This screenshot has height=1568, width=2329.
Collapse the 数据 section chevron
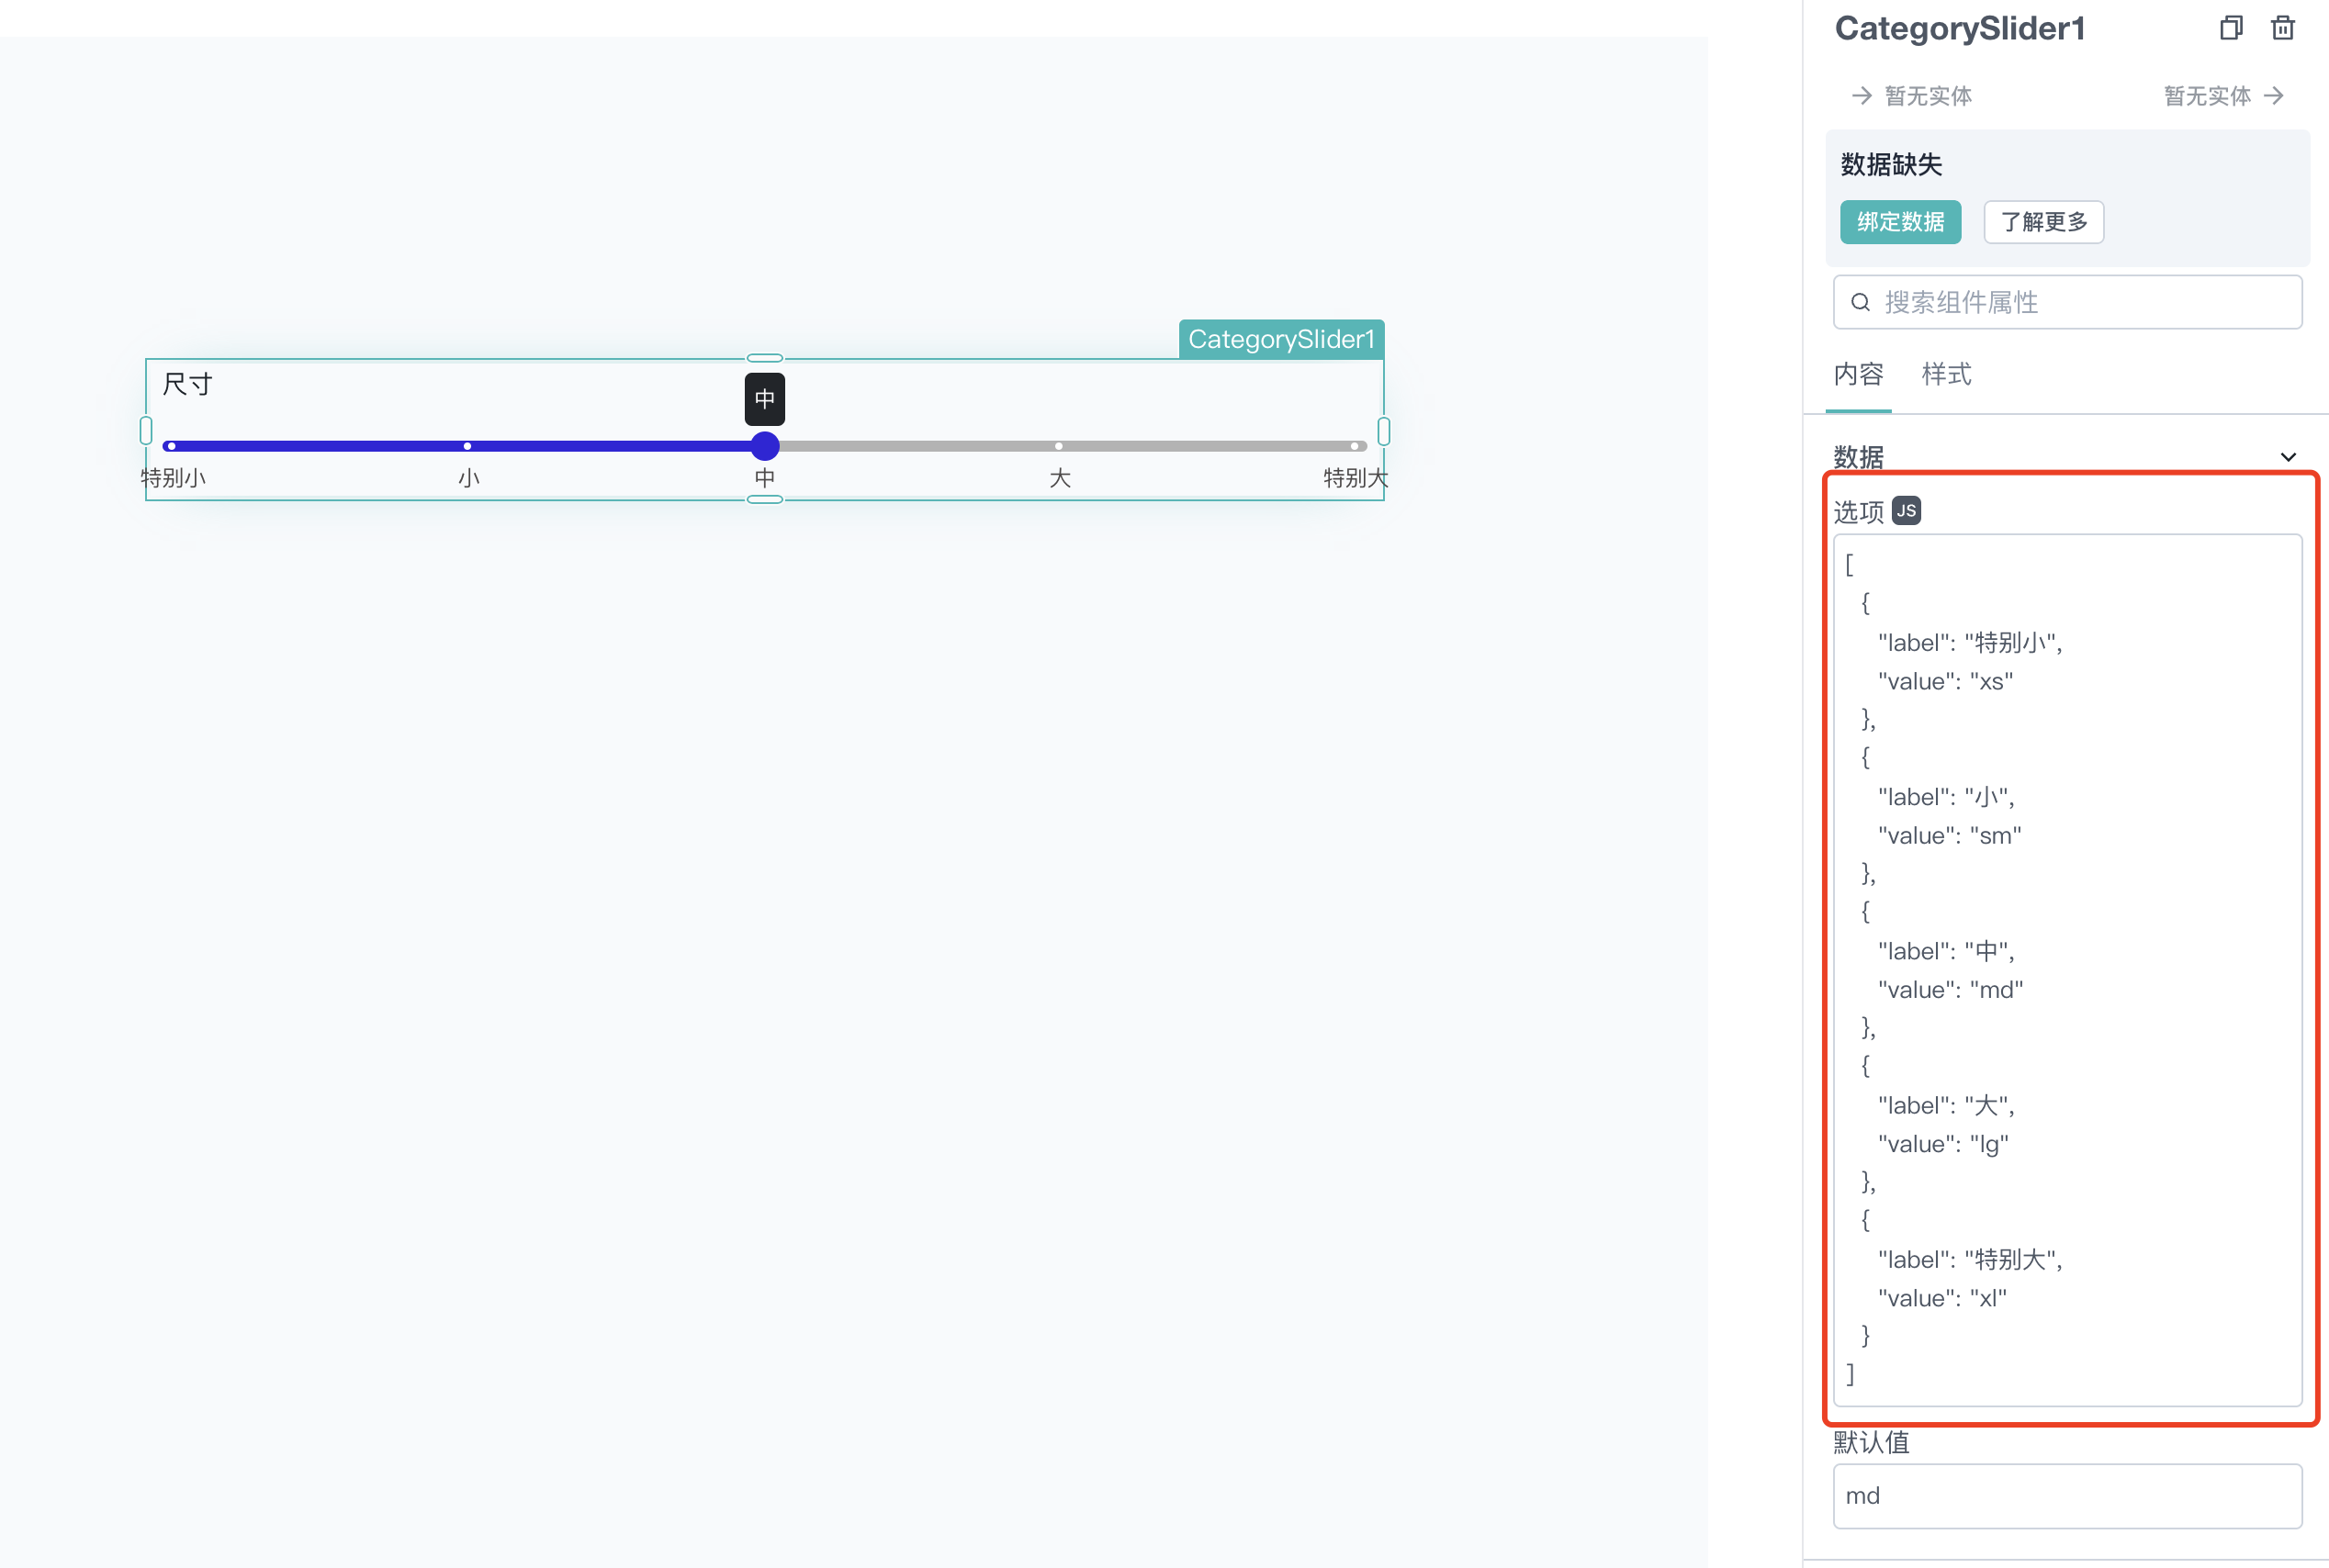click(x=2287, y=458)
